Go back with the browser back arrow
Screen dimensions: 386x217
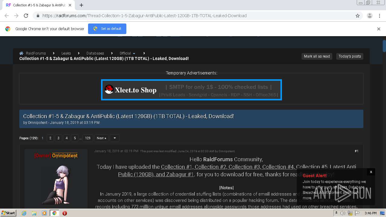(x=7, y=16)
